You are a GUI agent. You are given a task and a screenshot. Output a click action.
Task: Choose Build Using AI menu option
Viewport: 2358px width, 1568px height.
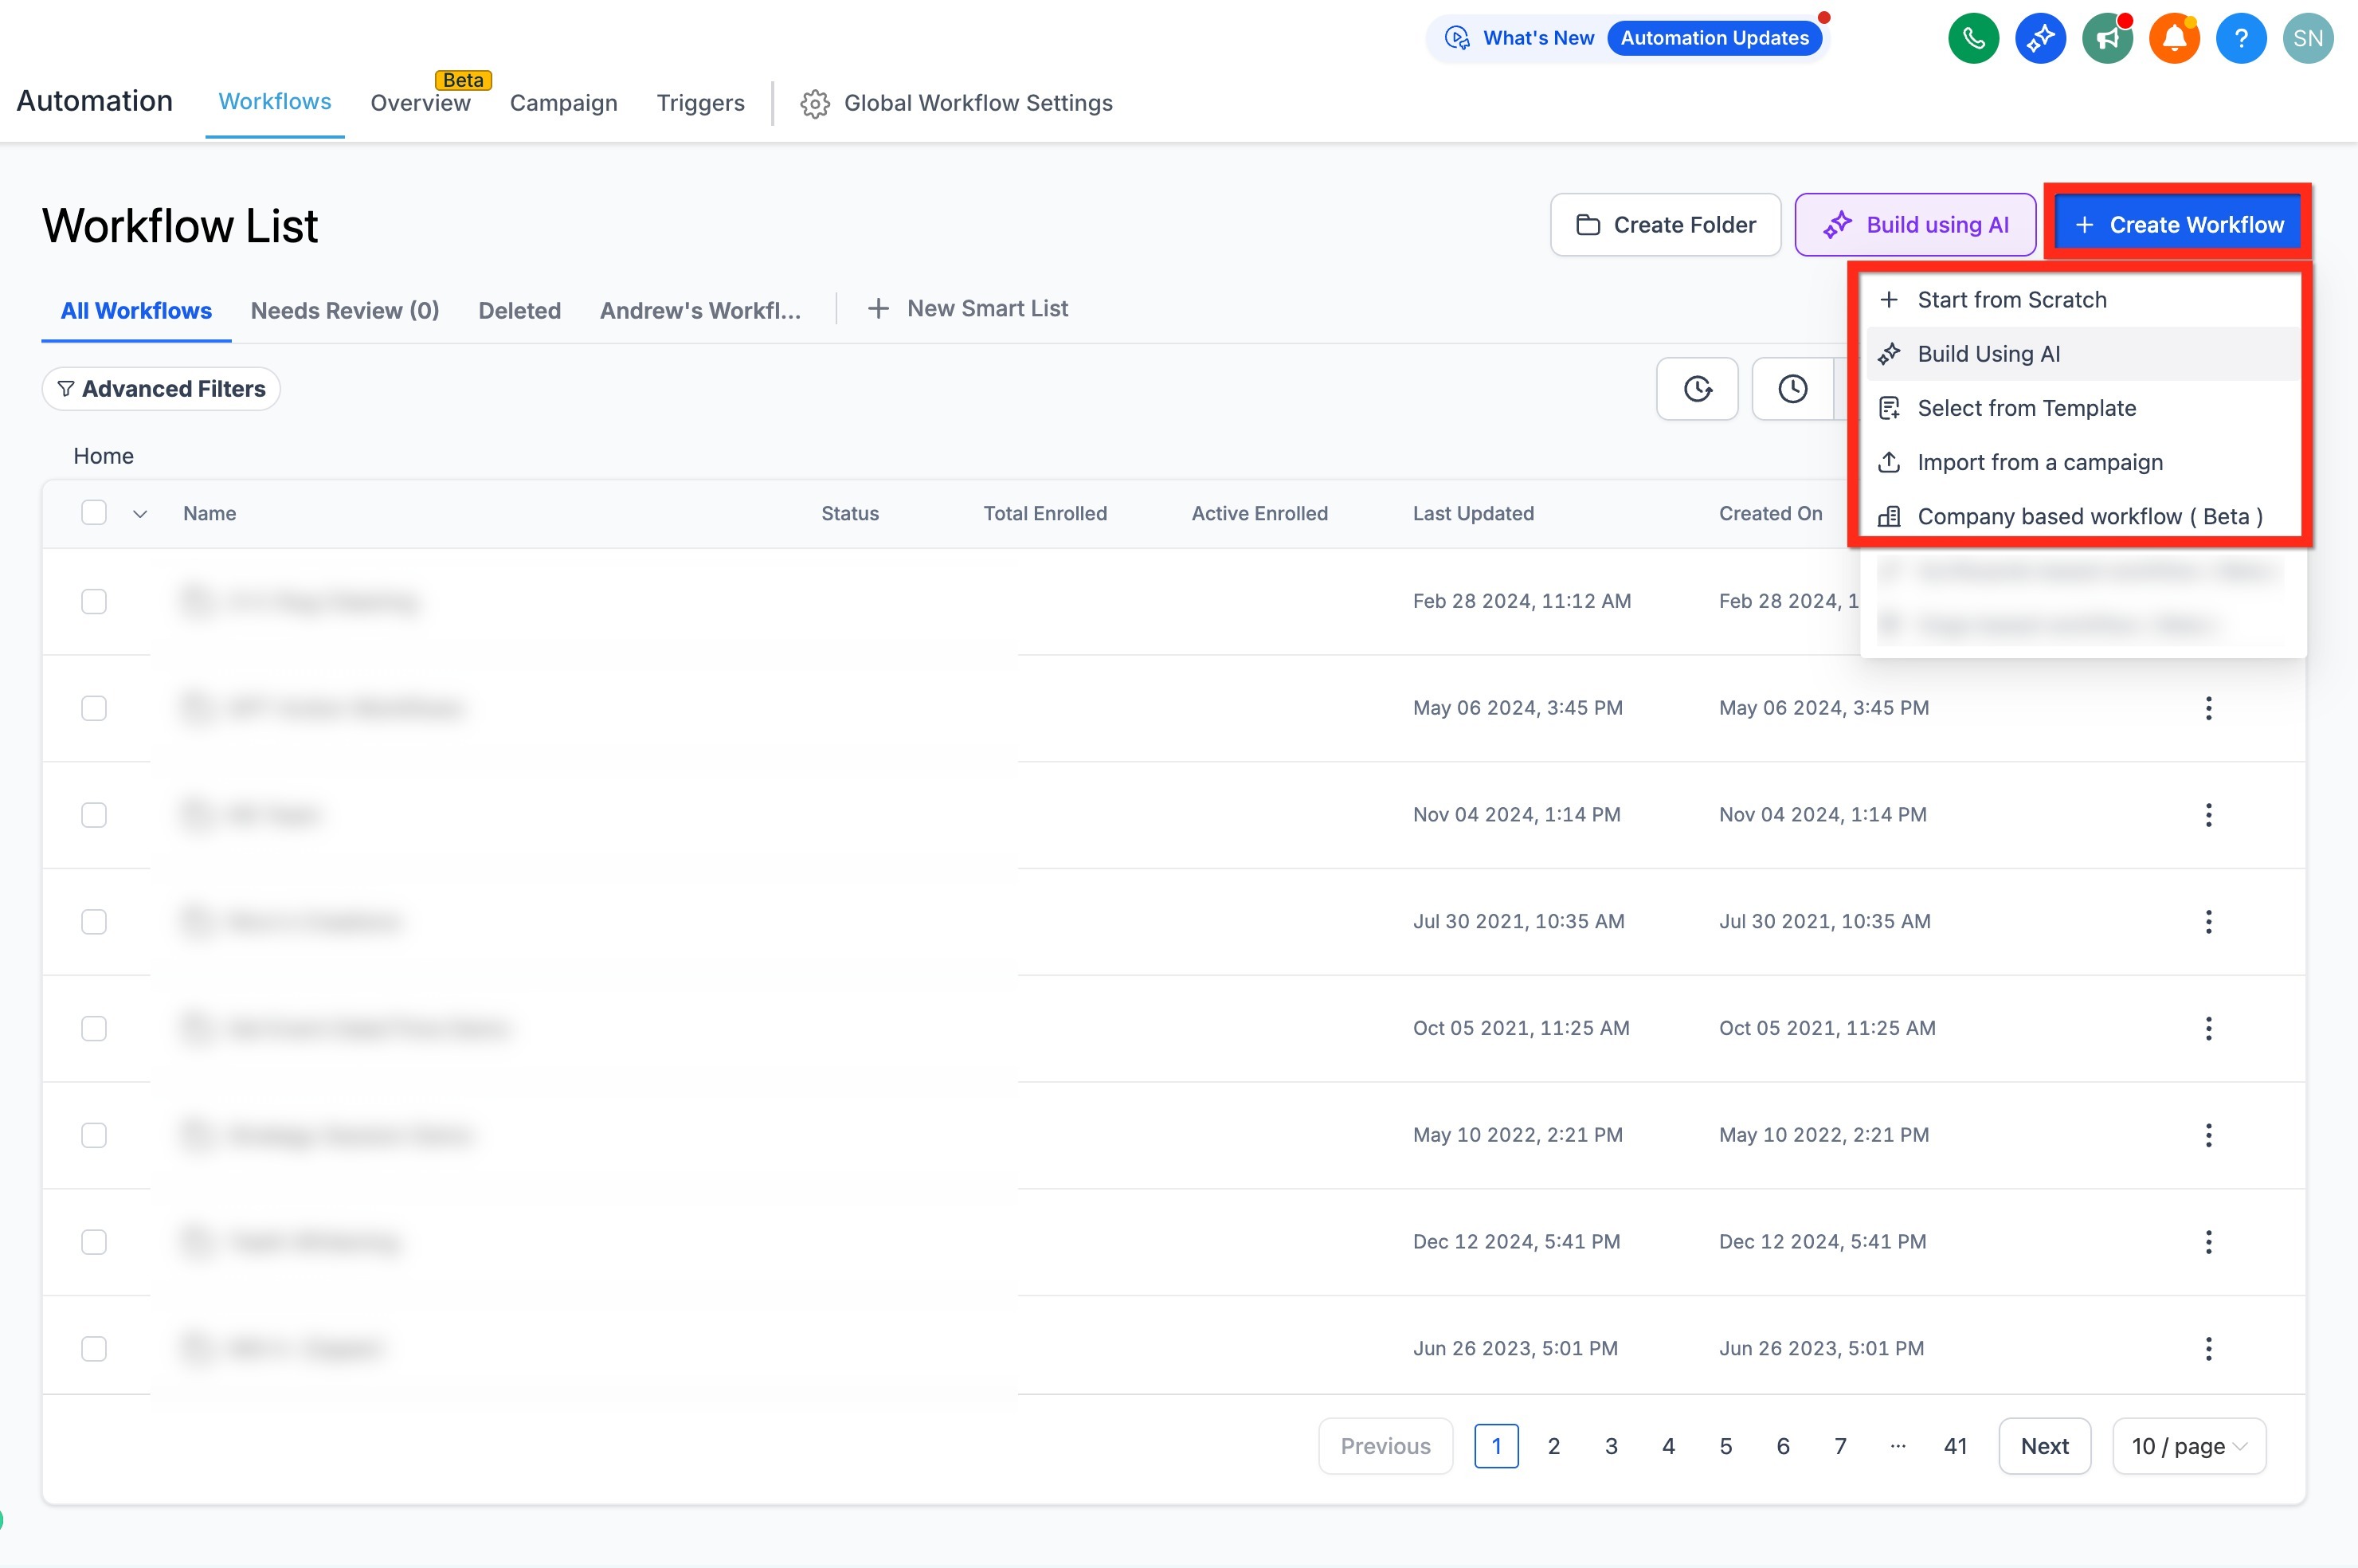point(2083,354)
